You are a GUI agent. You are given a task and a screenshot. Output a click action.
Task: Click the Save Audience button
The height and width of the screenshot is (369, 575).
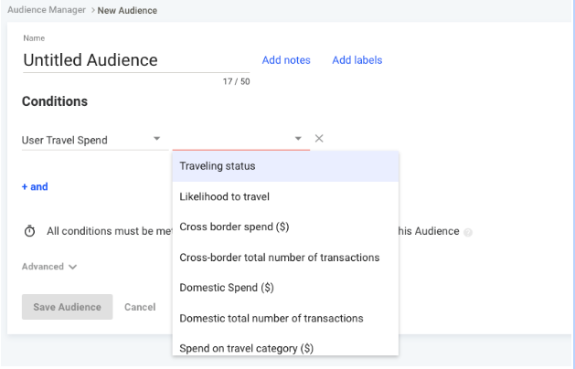pos(67,307)
